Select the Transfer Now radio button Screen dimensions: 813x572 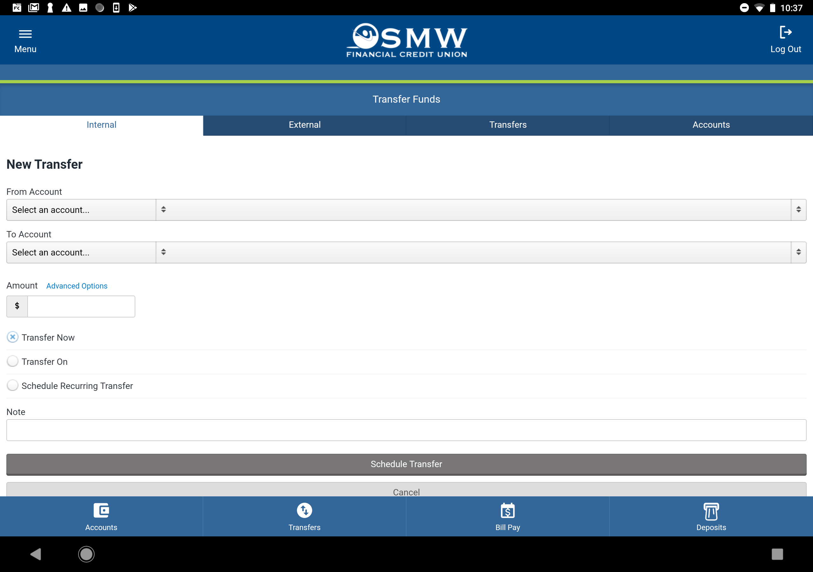[x=12, y=337]
